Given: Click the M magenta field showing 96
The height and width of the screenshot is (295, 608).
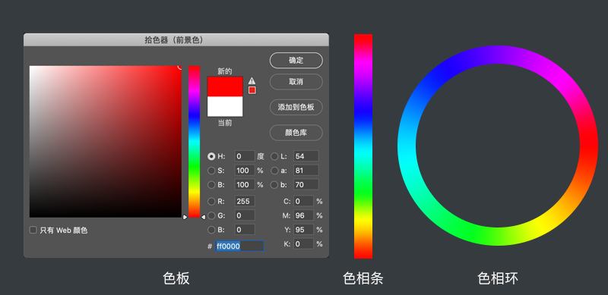Looking at the screenshot, I should [303, 215].
